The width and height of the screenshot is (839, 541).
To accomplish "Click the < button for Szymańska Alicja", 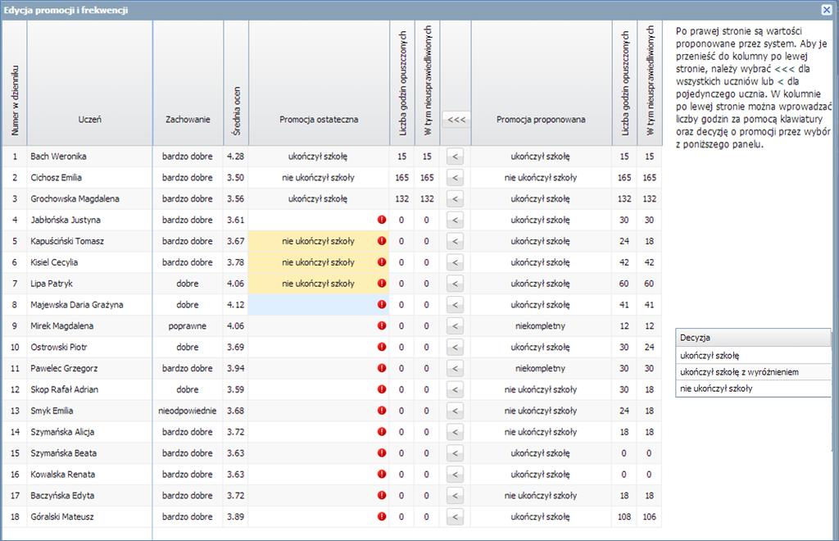I will pos(455,432).
